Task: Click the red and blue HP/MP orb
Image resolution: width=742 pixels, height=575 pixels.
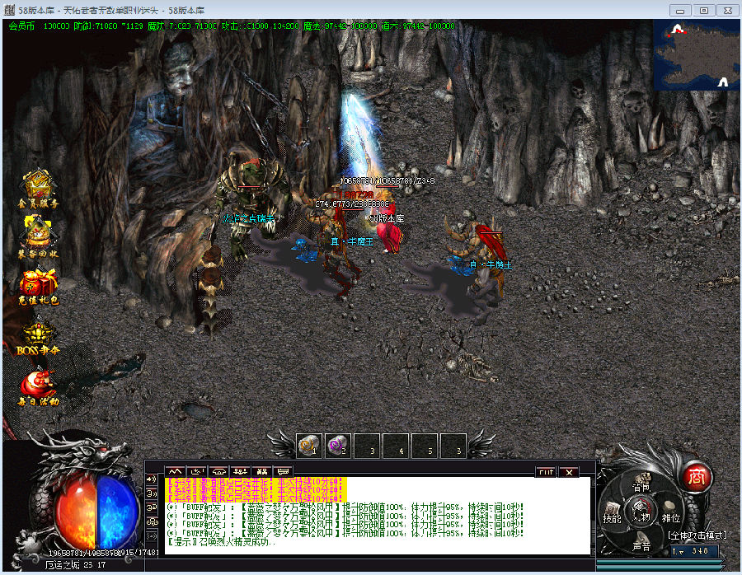Action: [96, 511]
